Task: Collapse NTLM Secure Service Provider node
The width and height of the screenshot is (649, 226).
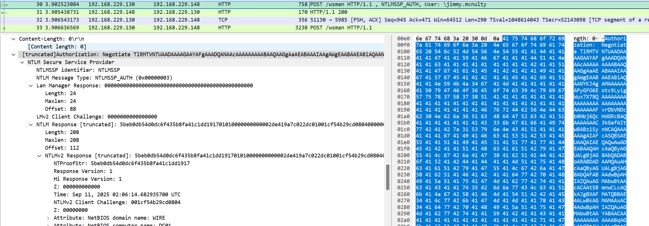Action: point(22,62)
